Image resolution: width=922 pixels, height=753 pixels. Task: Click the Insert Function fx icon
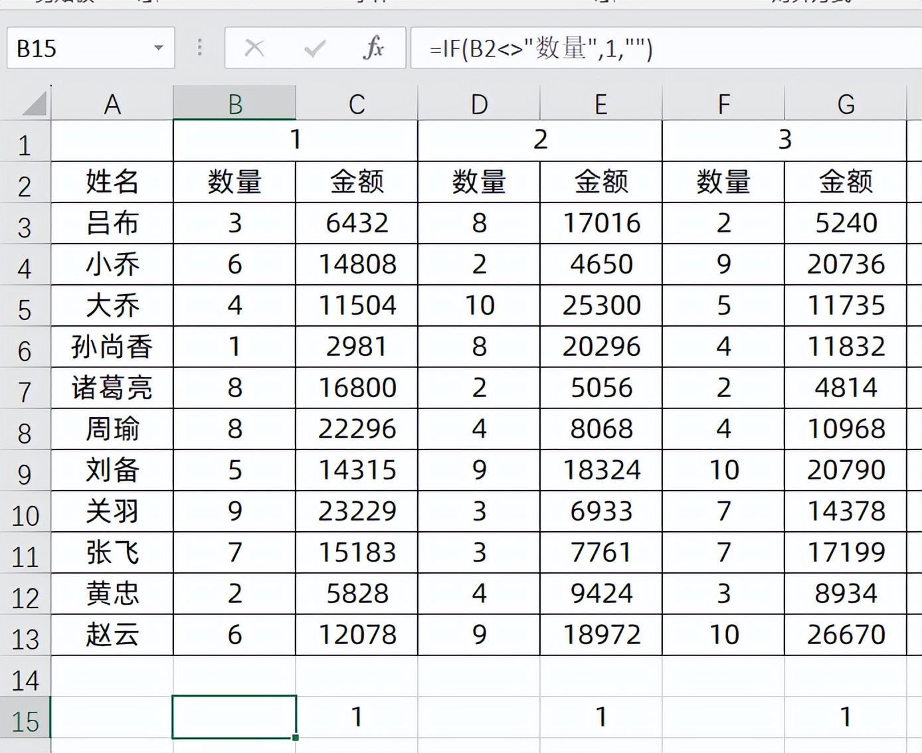pos(374,47)
